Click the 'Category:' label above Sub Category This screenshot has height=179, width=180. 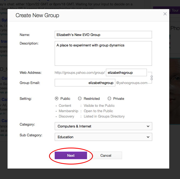point(27,124)
